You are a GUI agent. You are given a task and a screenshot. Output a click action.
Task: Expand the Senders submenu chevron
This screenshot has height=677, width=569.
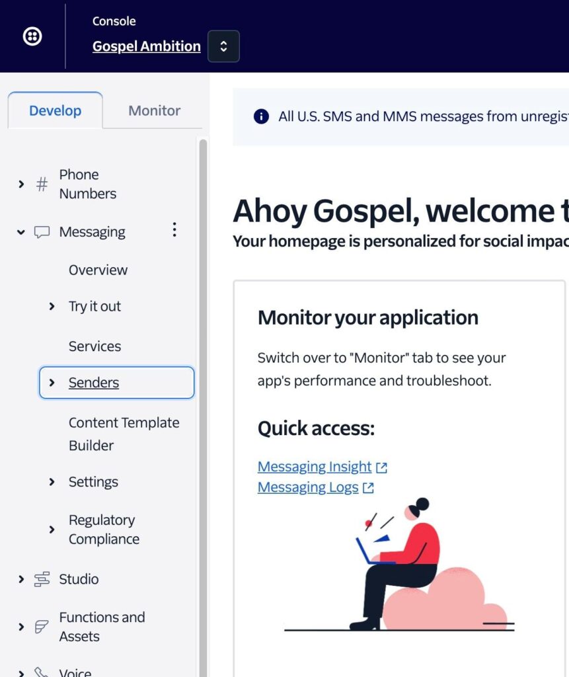52,383
